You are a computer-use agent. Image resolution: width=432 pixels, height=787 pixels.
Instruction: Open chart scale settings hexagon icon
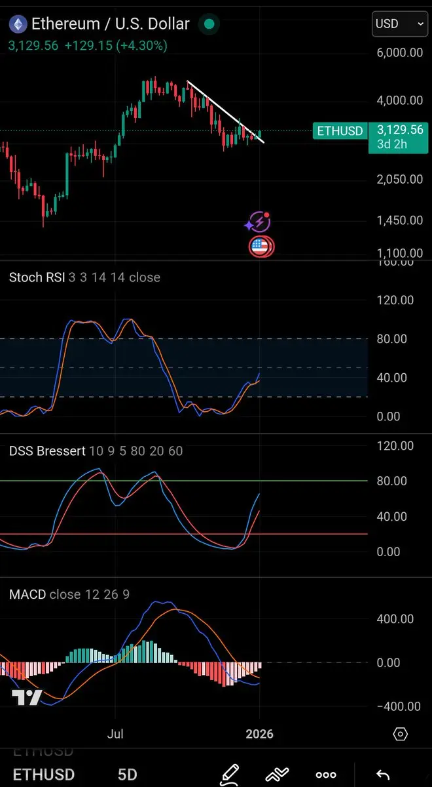[401, 734]
